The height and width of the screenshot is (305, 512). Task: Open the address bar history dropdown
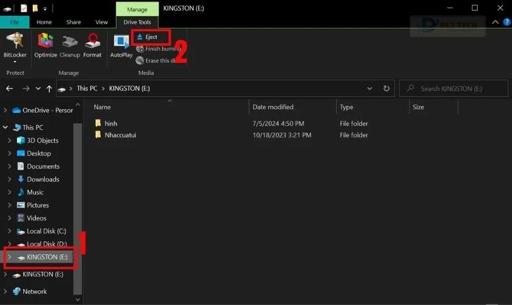[x=370, y=88]
